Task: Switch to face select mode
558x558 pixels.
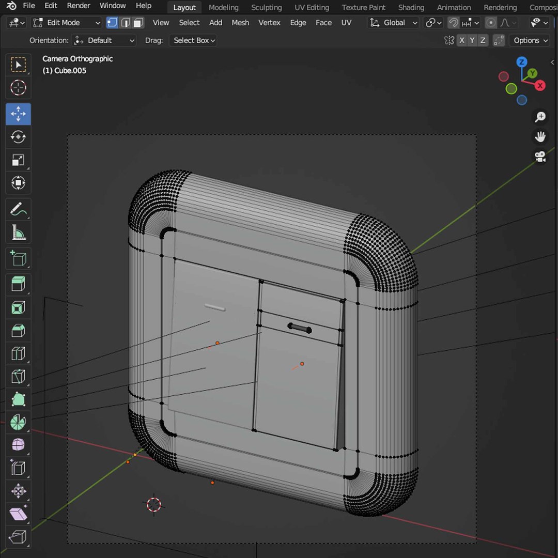Action: (x=138, y=23)
